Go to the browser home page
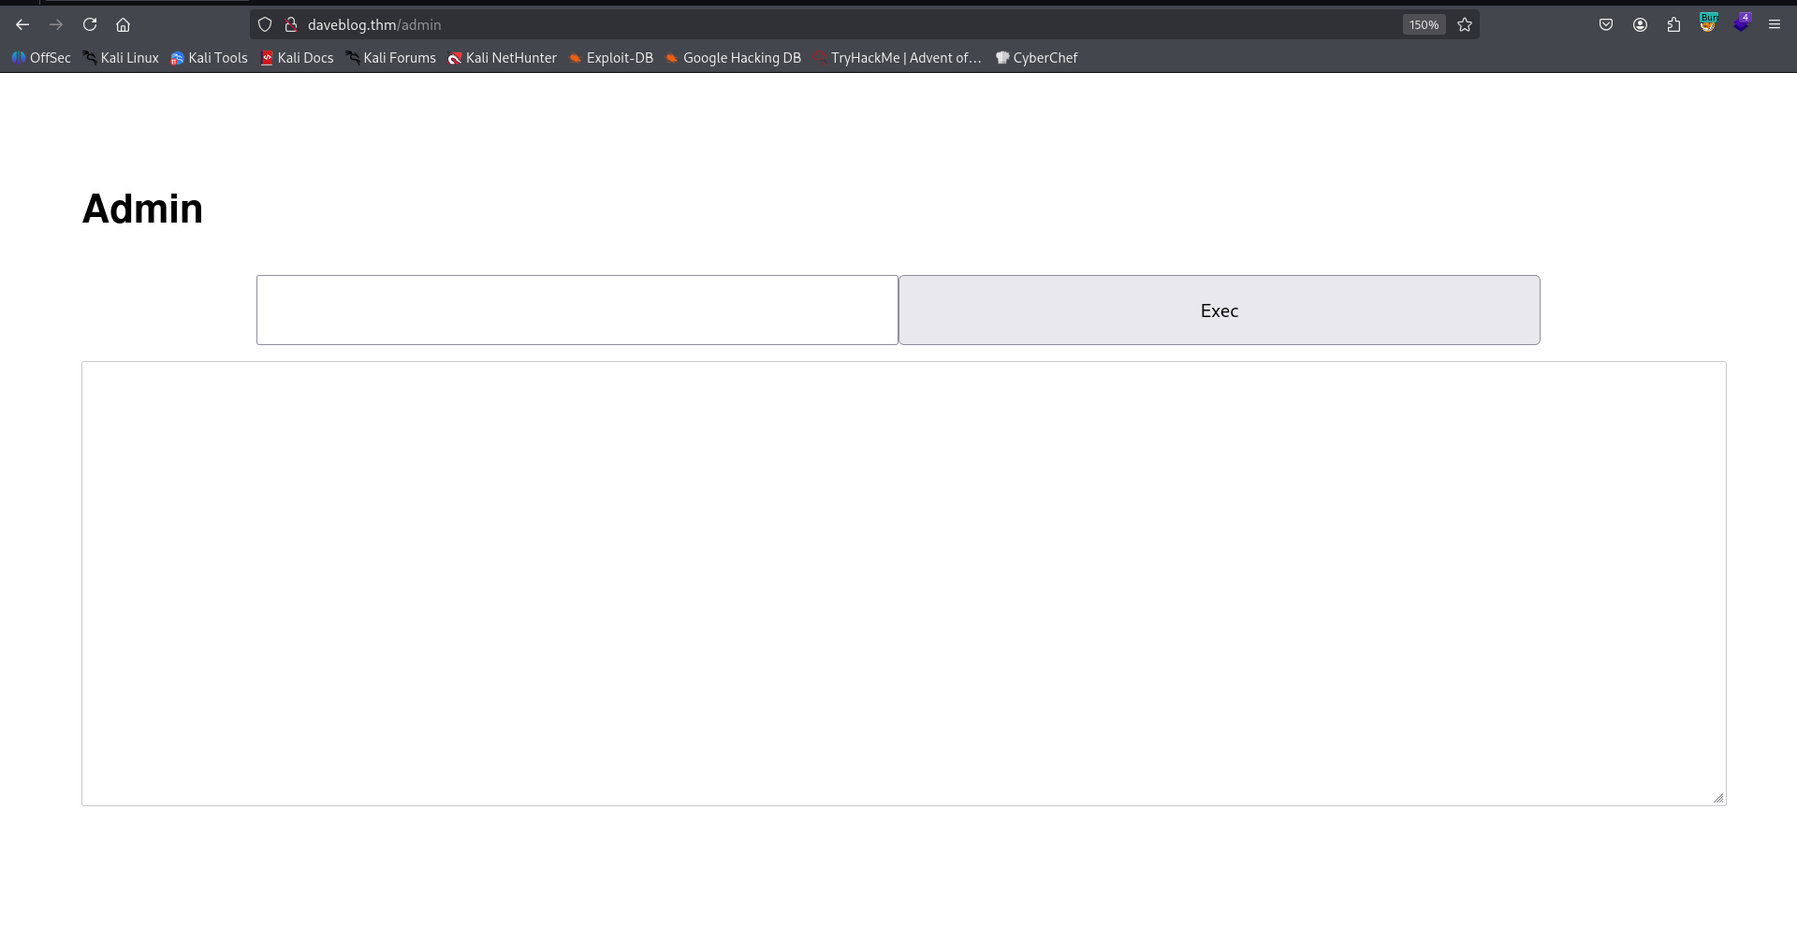The image size is (1797, 939). [123, 25]
